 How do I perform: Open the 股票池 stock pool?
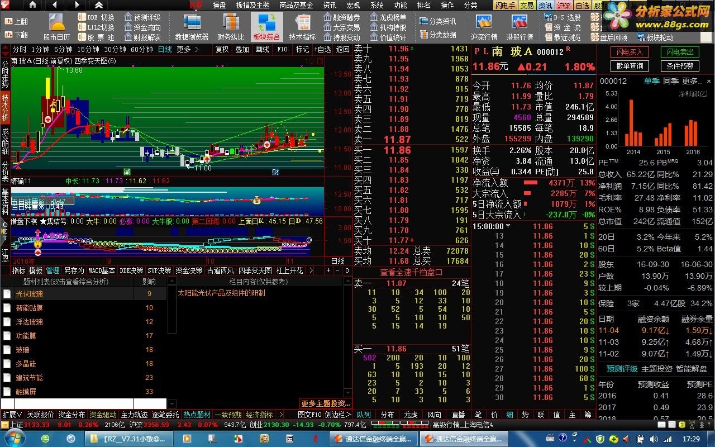tap(96, 37)
